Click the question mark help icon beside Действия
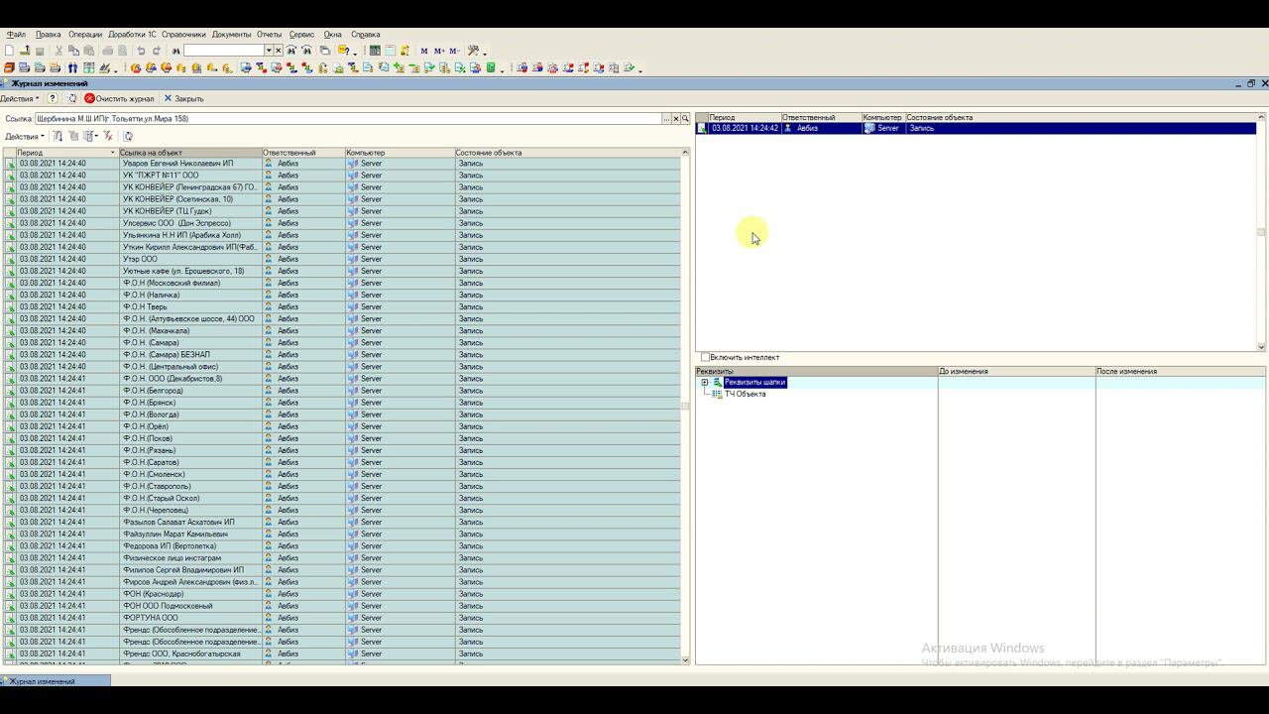Viewport: 1269px width, 714px height. (53, 98)
